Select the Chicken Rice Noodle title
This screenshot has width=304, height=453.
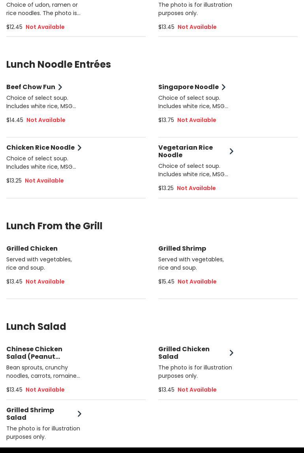click(40, 148)
